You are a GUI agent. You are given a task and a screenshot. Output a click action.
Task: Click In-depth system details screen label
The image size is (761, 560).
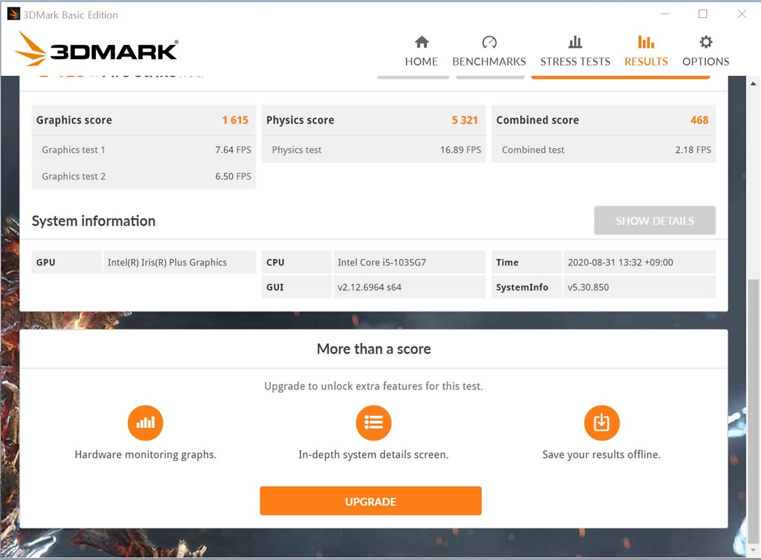(374, 454)
